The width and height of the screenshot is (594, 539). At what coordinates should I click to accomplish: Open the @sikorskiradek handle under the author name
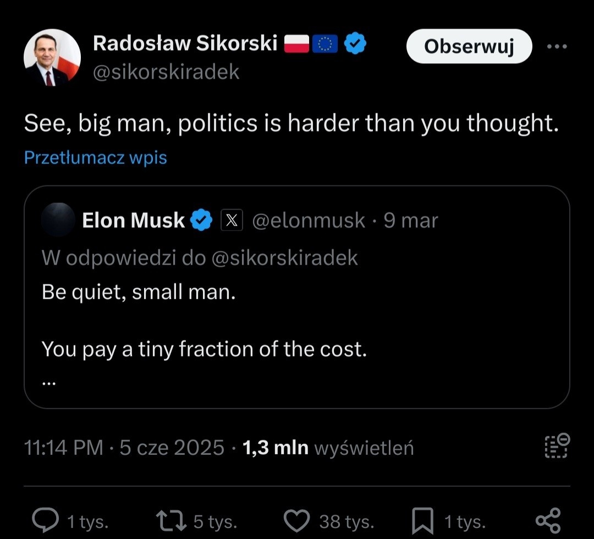(166, 72)
